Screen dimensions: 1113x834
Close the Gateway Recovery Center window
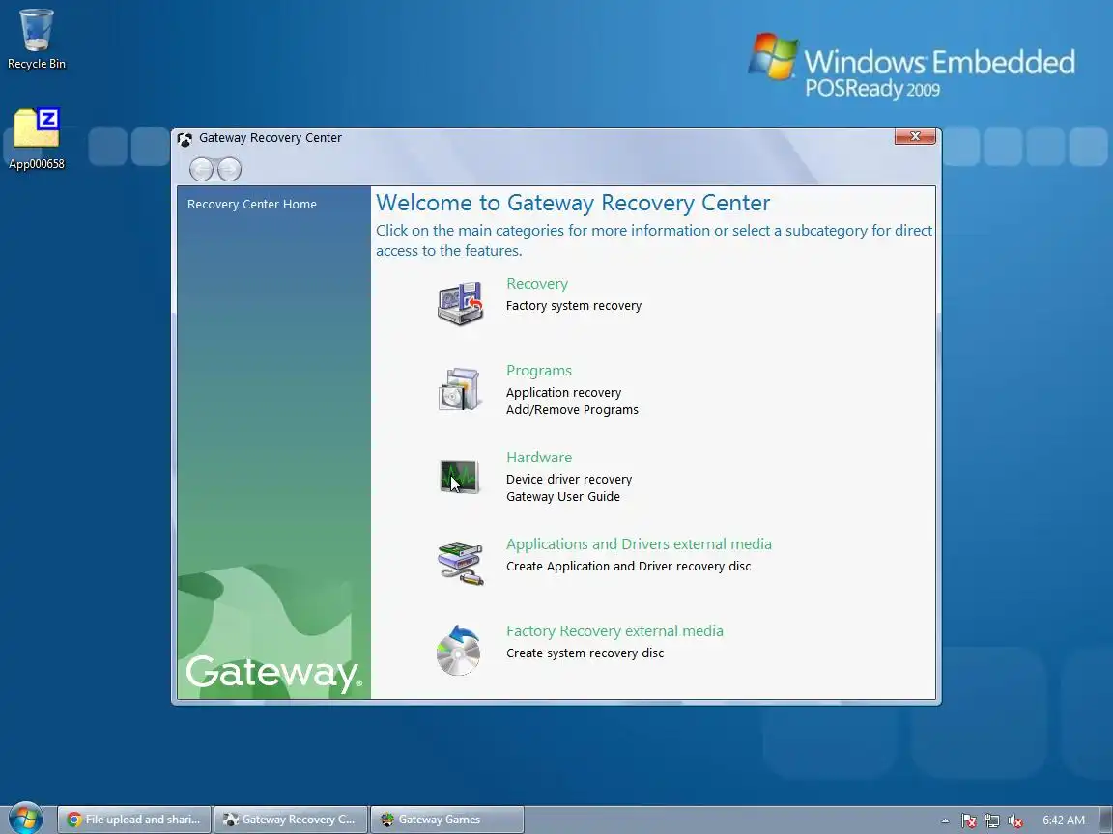tap(915, 136)
